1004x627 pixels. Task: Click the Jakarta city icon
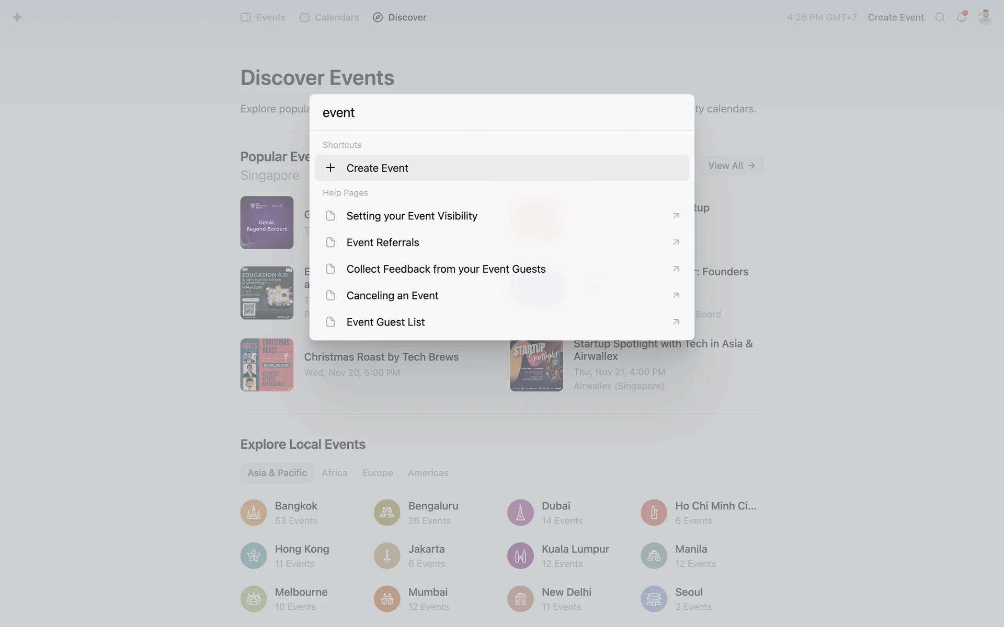387,555
